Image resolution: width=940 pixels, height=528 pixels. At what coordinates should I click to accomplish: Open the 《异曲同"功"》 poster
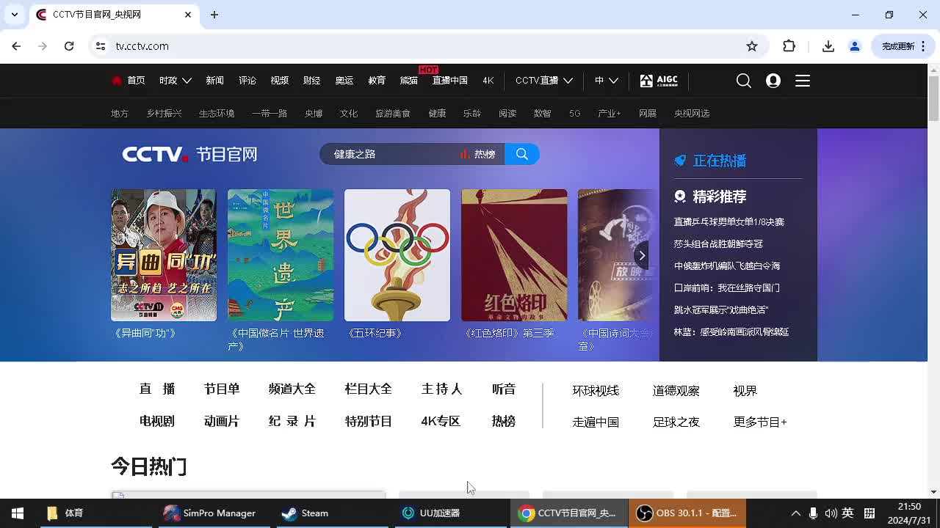tap(164, 255)
